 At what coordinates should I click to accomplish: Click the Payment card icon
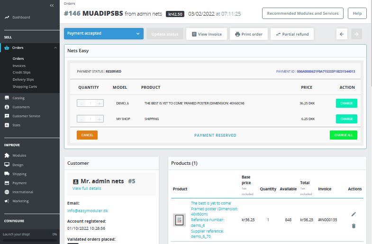click(7, 183)
